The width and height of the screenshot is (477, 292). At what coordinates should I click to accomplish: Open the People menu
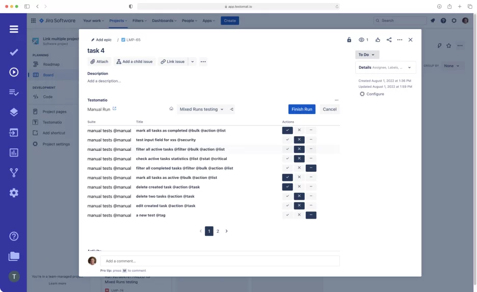point(190,21)
